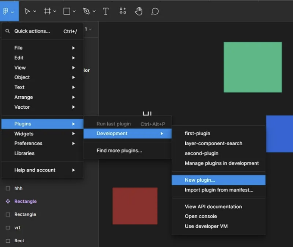
Task: Select the Hand tool icon
Action: coord(139,11)
